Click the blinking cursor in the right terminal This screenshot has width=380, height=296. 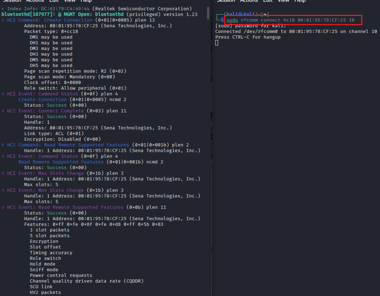(x=217, y=43)
